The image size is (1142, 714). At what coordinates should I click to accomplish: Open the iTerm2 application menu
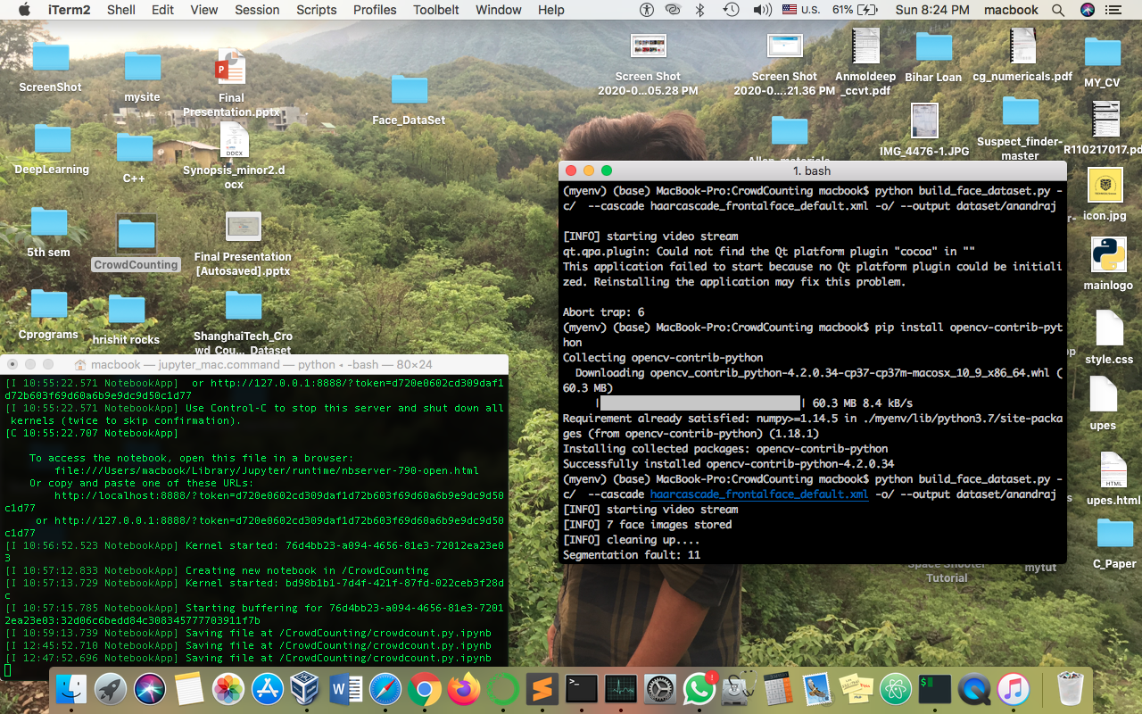(70, 10)
